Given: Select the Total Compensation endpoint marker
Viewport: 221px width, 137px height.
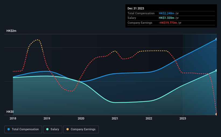Looking at the screenshot, I should pyautogui.click(x=216, y=39).
